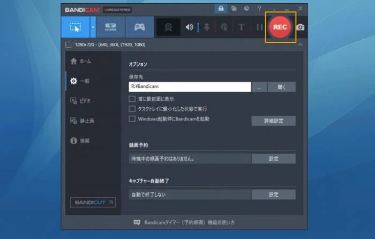Collapse the panel with the chevron arrow
The width and height of the screenshot is (375, 239).
click(x=301, y=44)
